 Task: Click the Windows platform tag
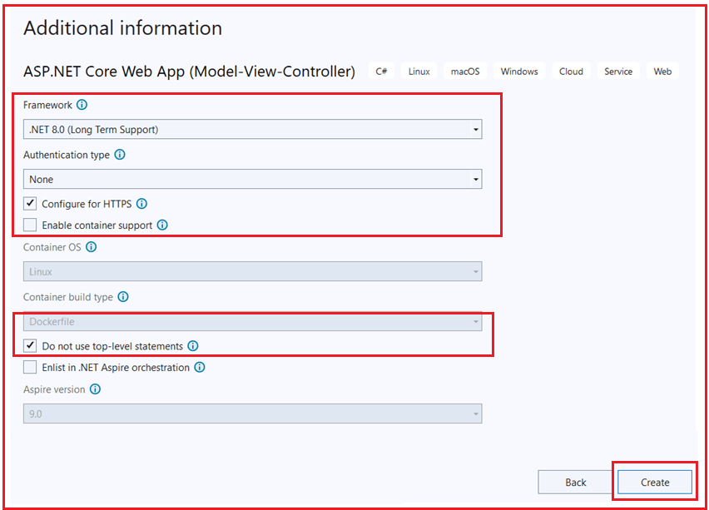tap(519, 72)
